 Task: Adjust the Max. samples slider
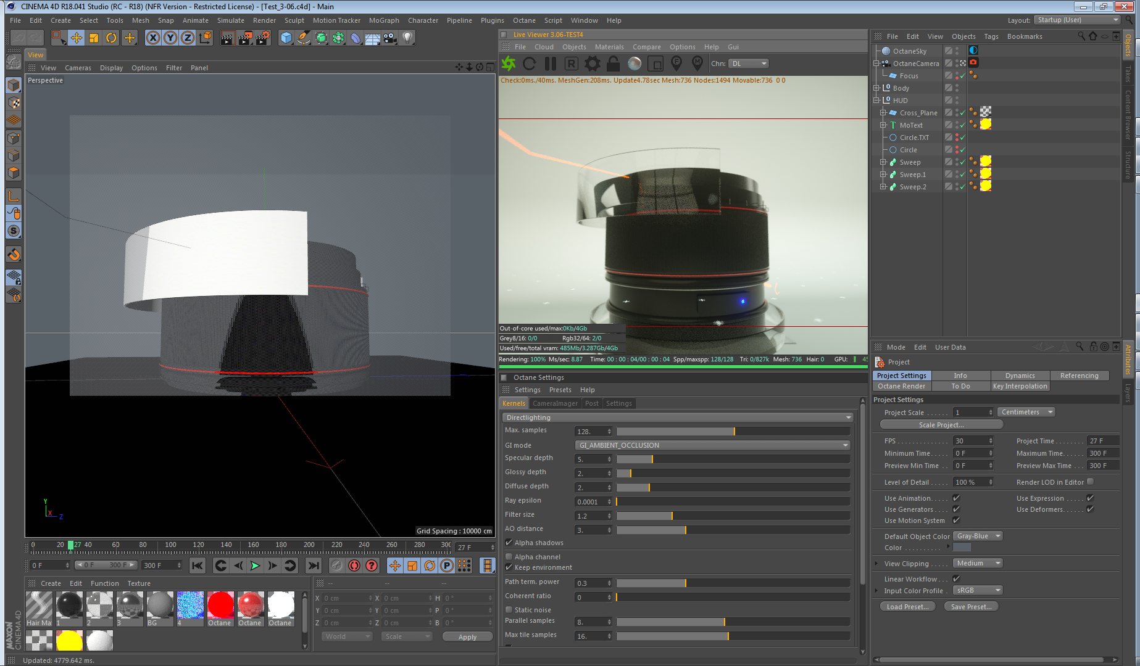733,432
